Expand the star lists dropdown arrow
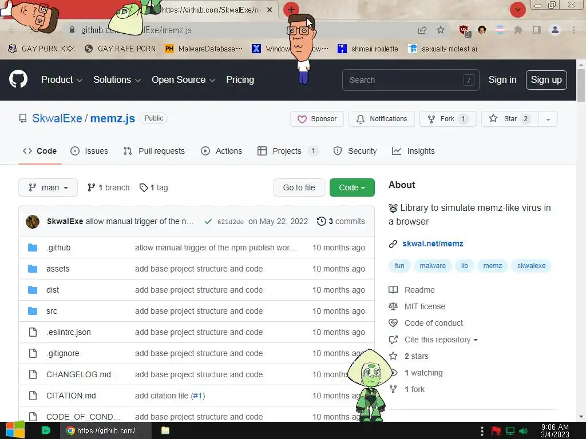This screenshot has width=586, height=439. pyautogui.click(x=548, y=119)
